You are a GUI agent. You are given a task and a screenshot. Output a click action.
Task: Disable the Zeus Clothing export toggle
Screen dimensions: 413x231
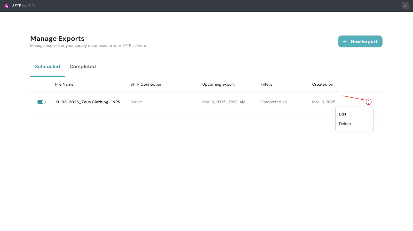pyautogui.click(x=42, y=102)
